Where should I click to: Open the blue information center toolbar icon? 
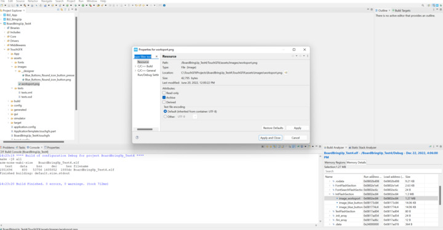[164, 6]
